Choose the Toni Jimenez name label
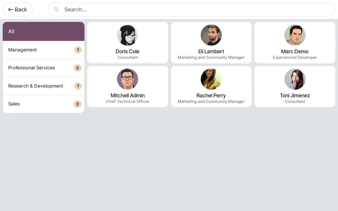Screen dimensions: 338x211 click(x=295, y=95)
